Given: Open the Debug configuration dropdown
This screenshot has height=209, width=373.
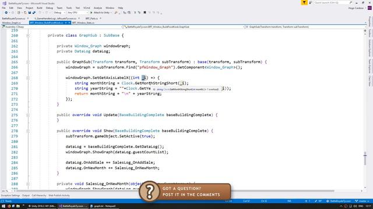Looking at the screenshot, I should tap(59, 13).
